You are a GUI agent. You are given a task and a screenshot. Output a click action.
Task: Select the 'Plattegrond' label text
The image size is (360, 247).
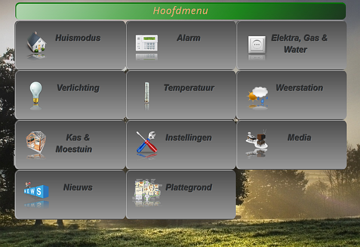(x=189, y=188)
